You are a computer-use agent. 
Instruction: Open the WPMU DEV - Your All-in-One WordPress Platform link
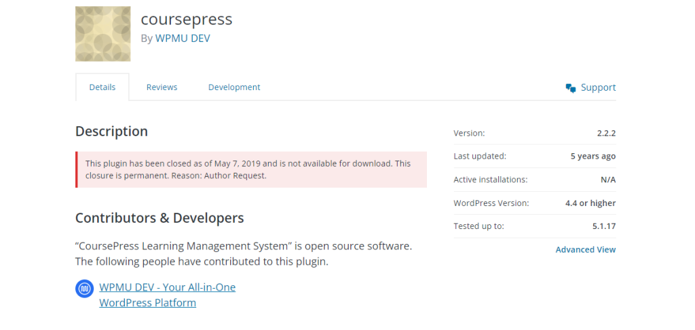[168, 295]
